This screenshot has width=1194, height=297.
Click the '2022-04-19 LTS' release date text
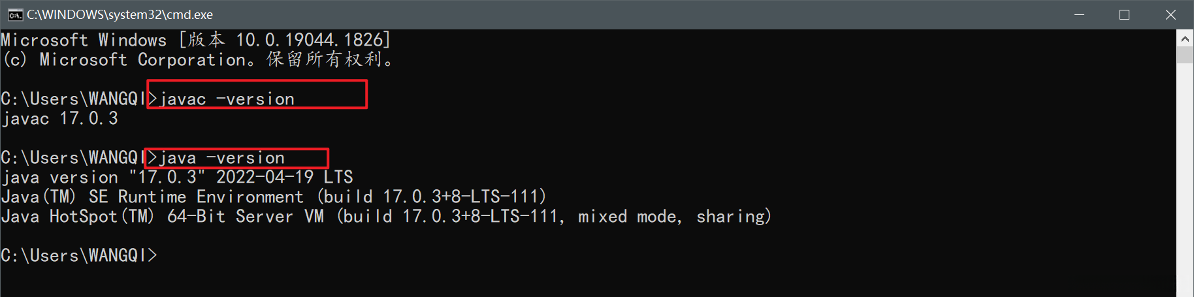pos(284,178)
